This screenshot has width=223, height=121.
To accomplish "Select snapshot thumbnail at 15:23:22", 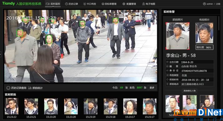I will click(x=12, y=106).
